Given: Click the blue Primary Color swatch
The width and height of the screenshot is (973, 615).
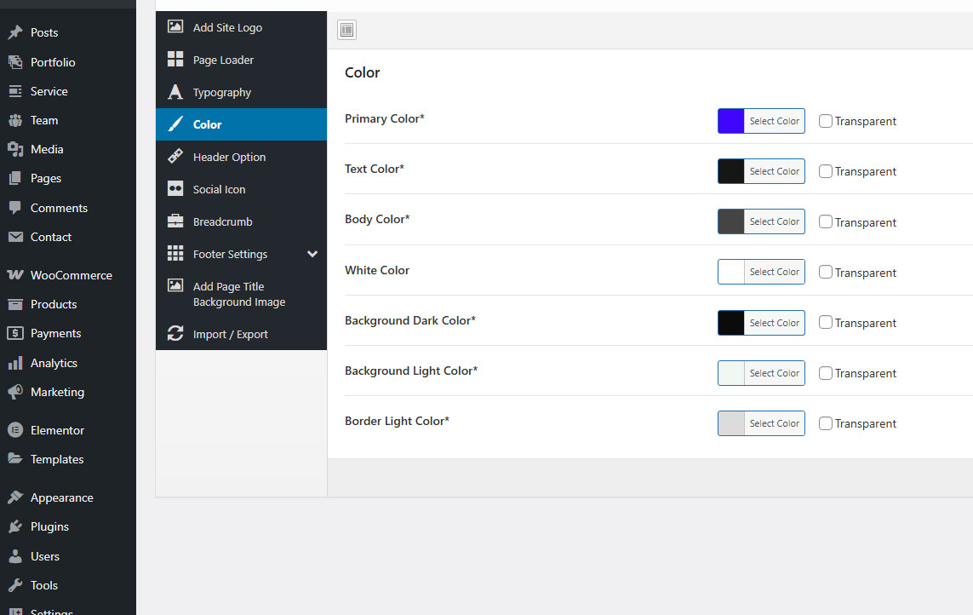Looking at the screenshot, I should click(x=731, y=121).
